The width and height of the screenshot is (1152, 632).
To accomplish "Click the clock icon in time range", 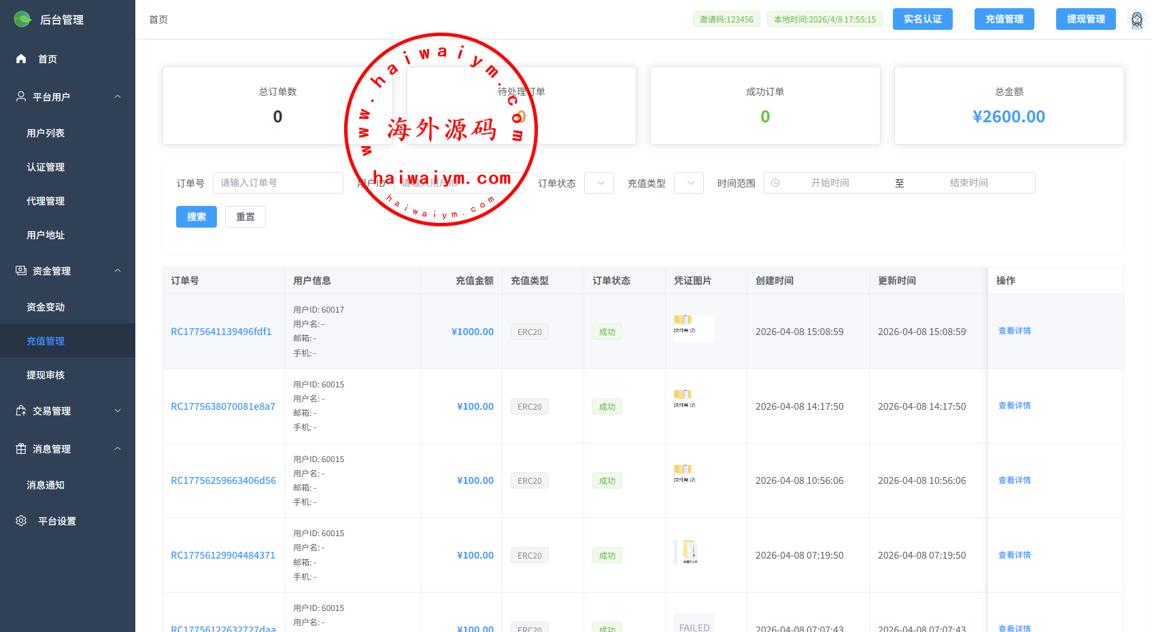I will point(775,183).
